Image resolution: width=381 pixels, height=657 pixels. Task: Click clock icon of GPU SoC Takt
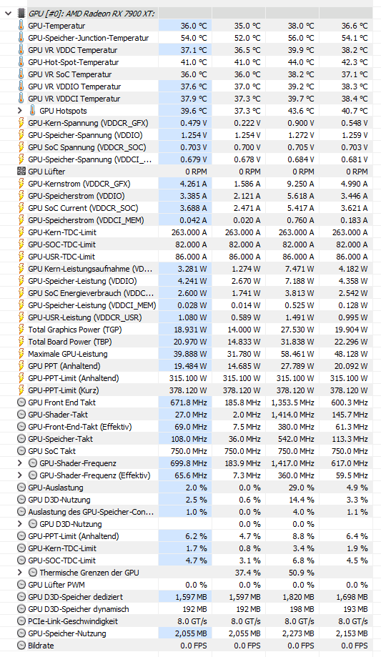(x=21, y=451)
